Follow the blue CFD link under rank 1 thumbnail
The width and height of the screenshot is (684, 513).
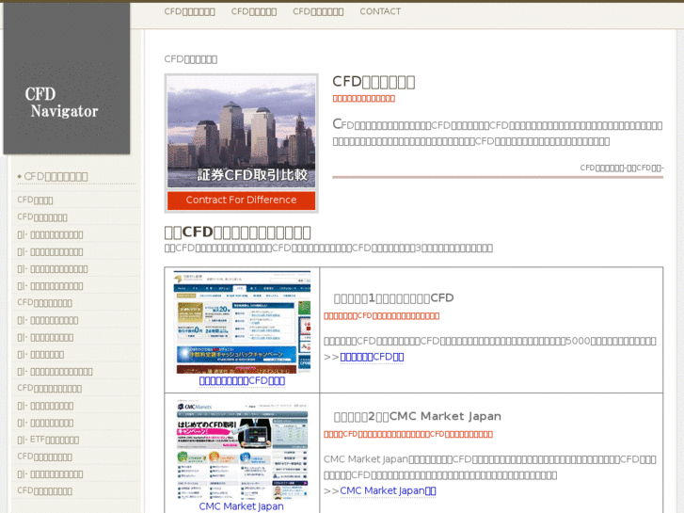pos(242,380)
